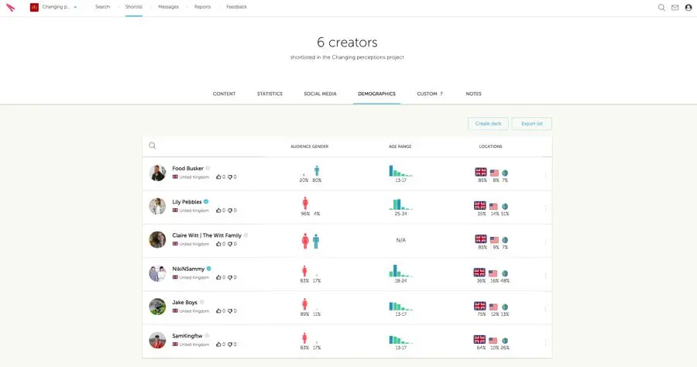The height and width of the screenshot is (367, 697).
Task: Toggle thumbs down for Claire Witt
Action: tap(231, 244)
